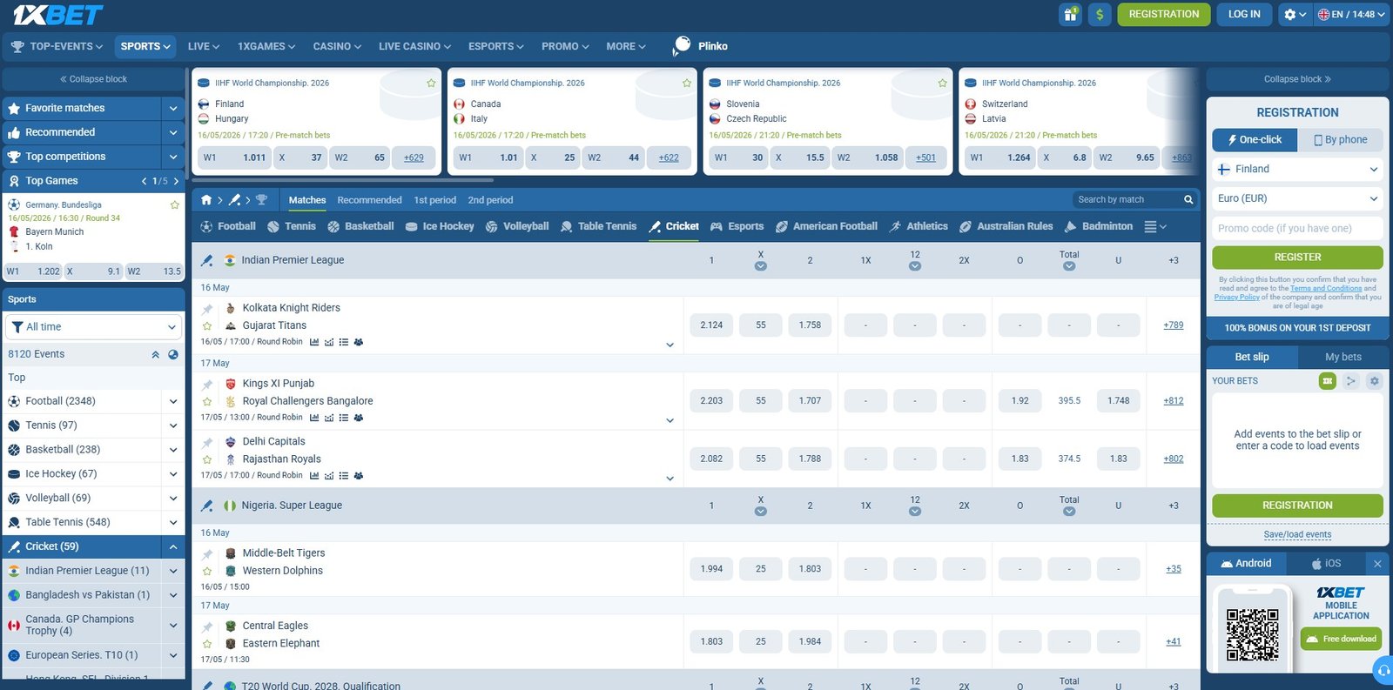Switch registration to By phone tab
This screenshot has height=690, width=1393.
pyautogui.click(x=1340, y=140)
